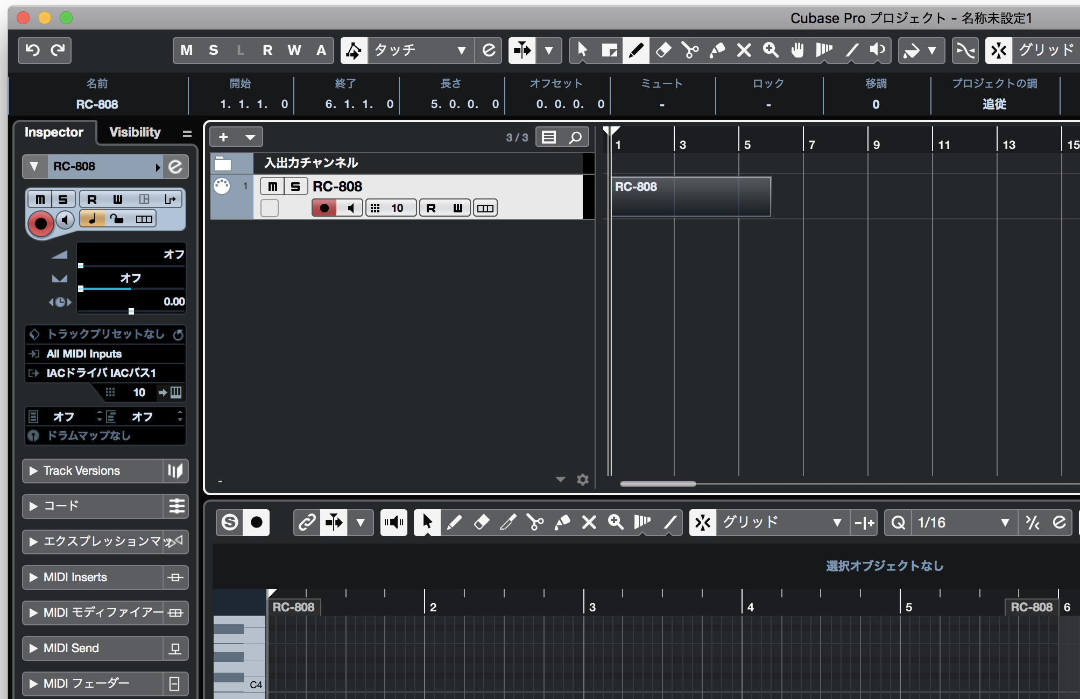Viewport: 1080px width, 699px height.
Task: Click the Edit Channel Settings 'e' icon in the Inspector
Action: pyautogui.click(x=175, y=167)
